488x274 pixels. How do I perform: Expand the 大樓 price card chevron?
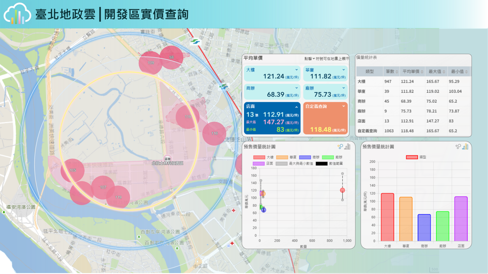click(x=297, y=70)
